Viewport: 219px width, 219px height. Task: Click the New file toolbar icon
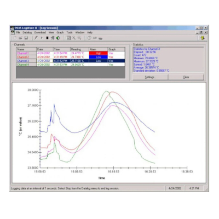tap(15, 38)
